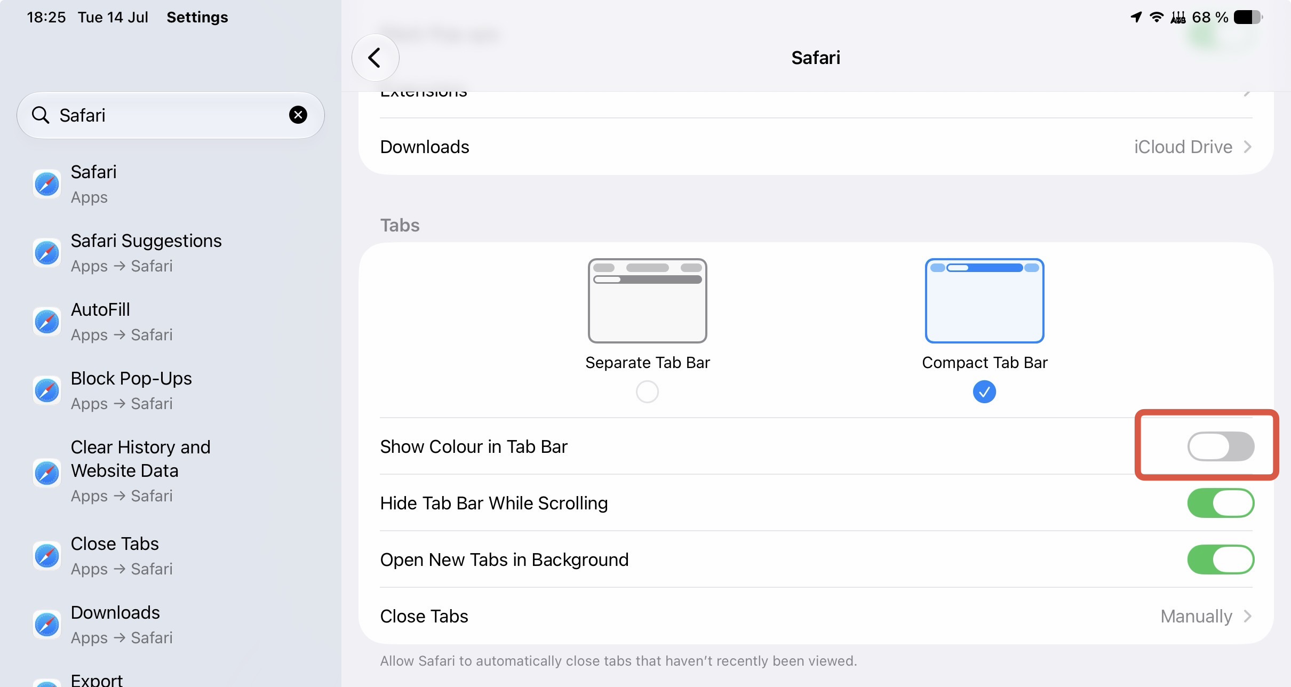Go back using the chevron button
The width and height of the screenshot is (1291, 687).
coord(375,58)
